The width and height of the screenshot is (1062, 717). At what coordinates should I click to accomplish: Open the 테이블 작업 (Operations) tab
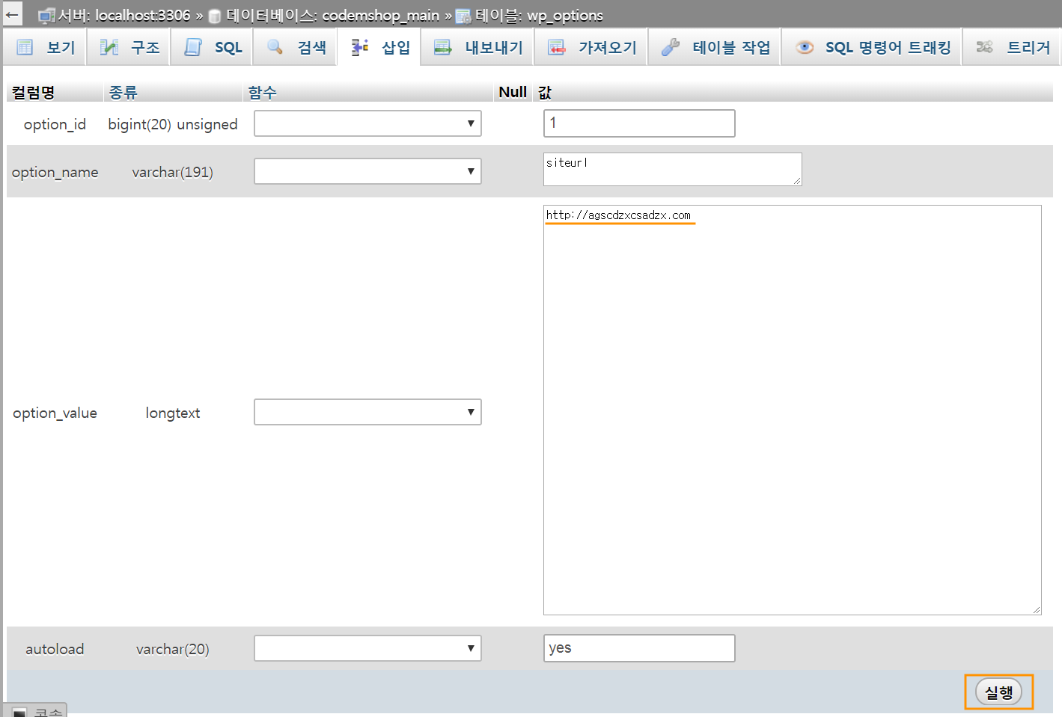[715, 47]
